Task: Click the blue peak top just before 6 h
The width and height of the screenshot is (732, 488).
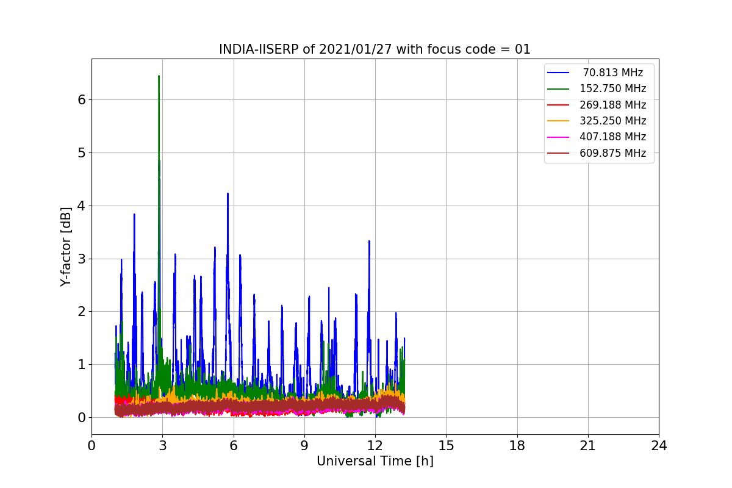Action: pos(228,194)
